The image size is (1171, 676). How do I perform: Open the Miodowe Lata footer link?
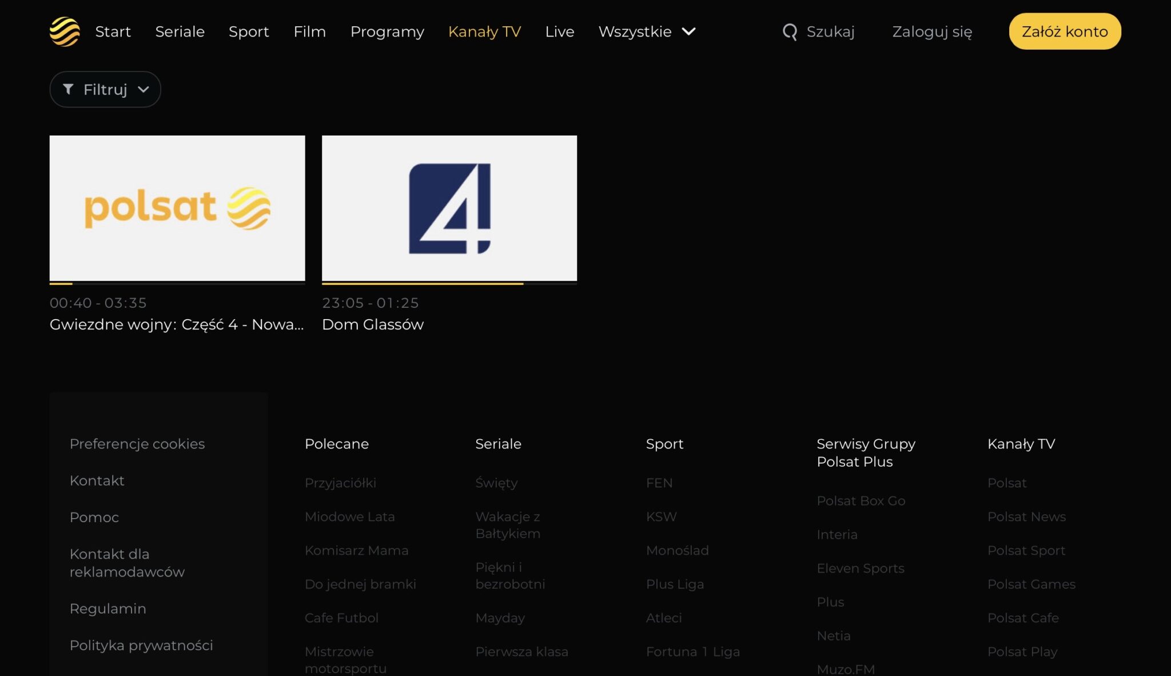tap(350, 516)
